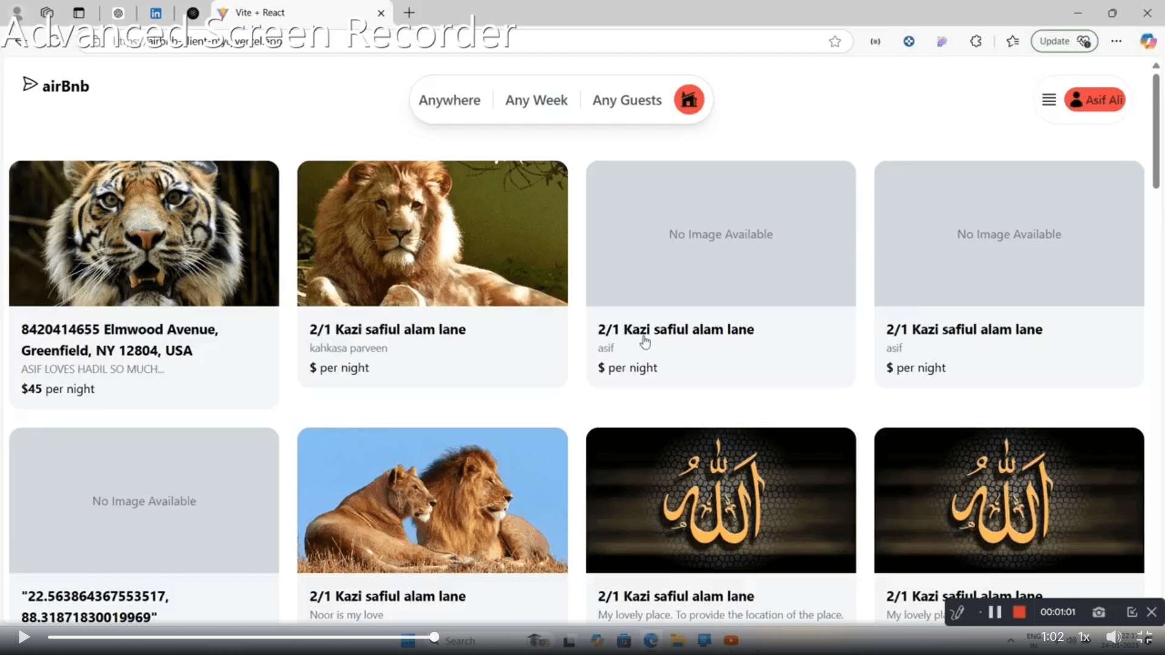Toggle the video volume speaker icon
The image size is (1165, 655).
(1113, 637)
